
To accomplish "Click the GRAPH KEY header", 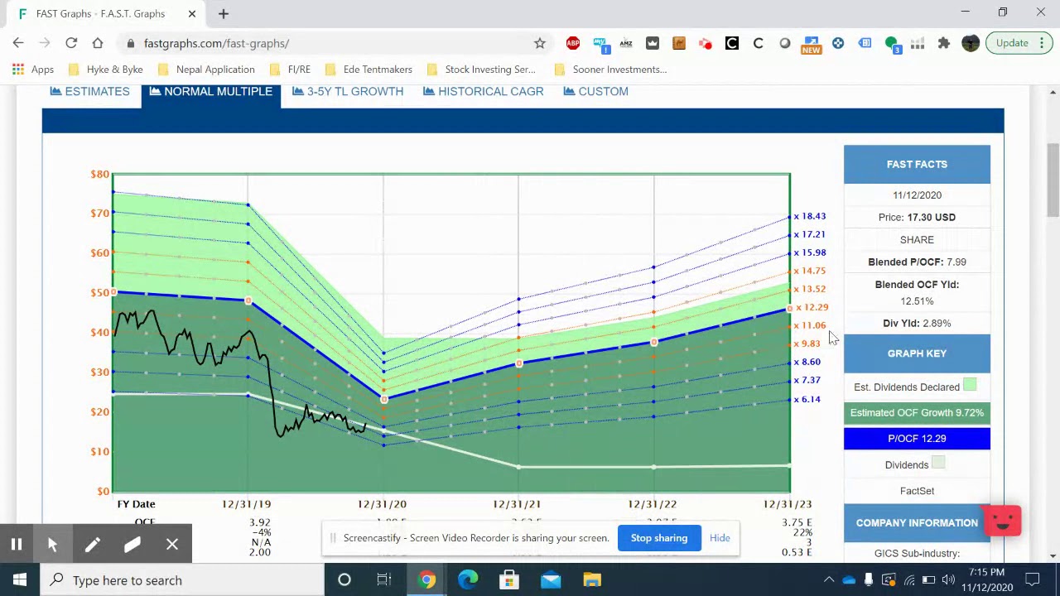I will point(917,353).
